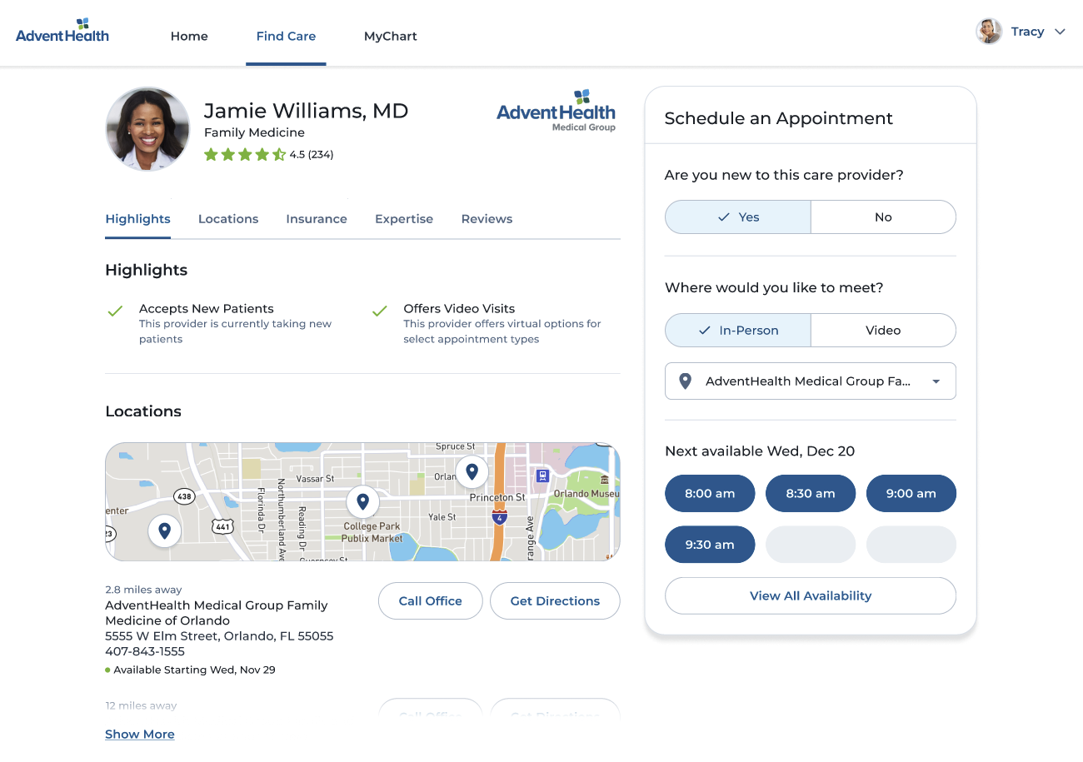Switch to the Expertise tab
The height and width of the screenshot is (762, 1083).
pyautogui.click(x=404, y=219)
